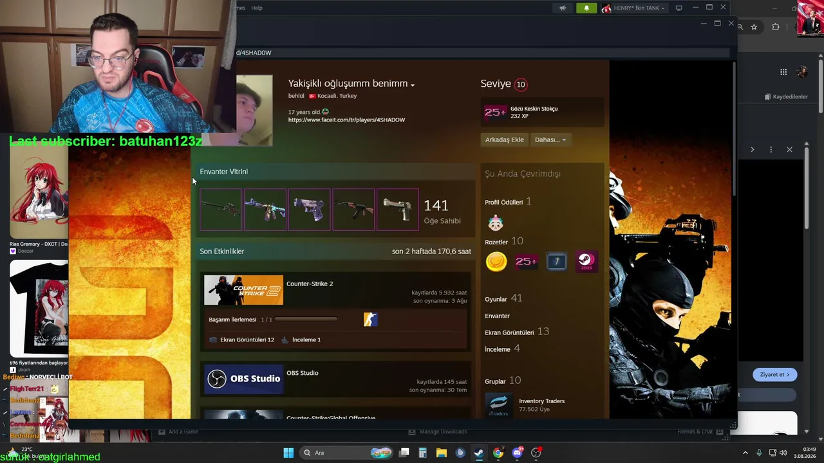Click the Counter-Strike 2 game banner

pos(243,290)
